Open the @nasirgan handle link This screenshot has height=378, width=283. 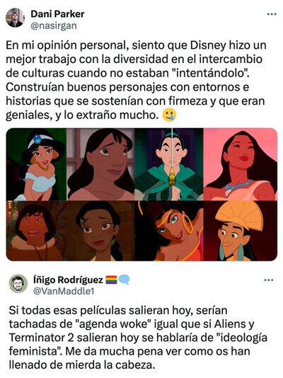[54, 25]
